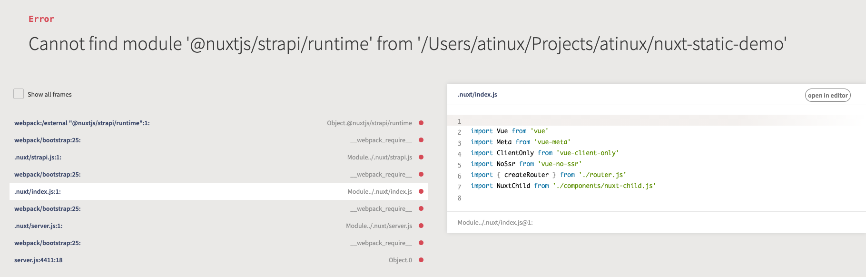Click the Object.0 label
The width and height of the screenshot is (866, 277).
coord(400,260)
